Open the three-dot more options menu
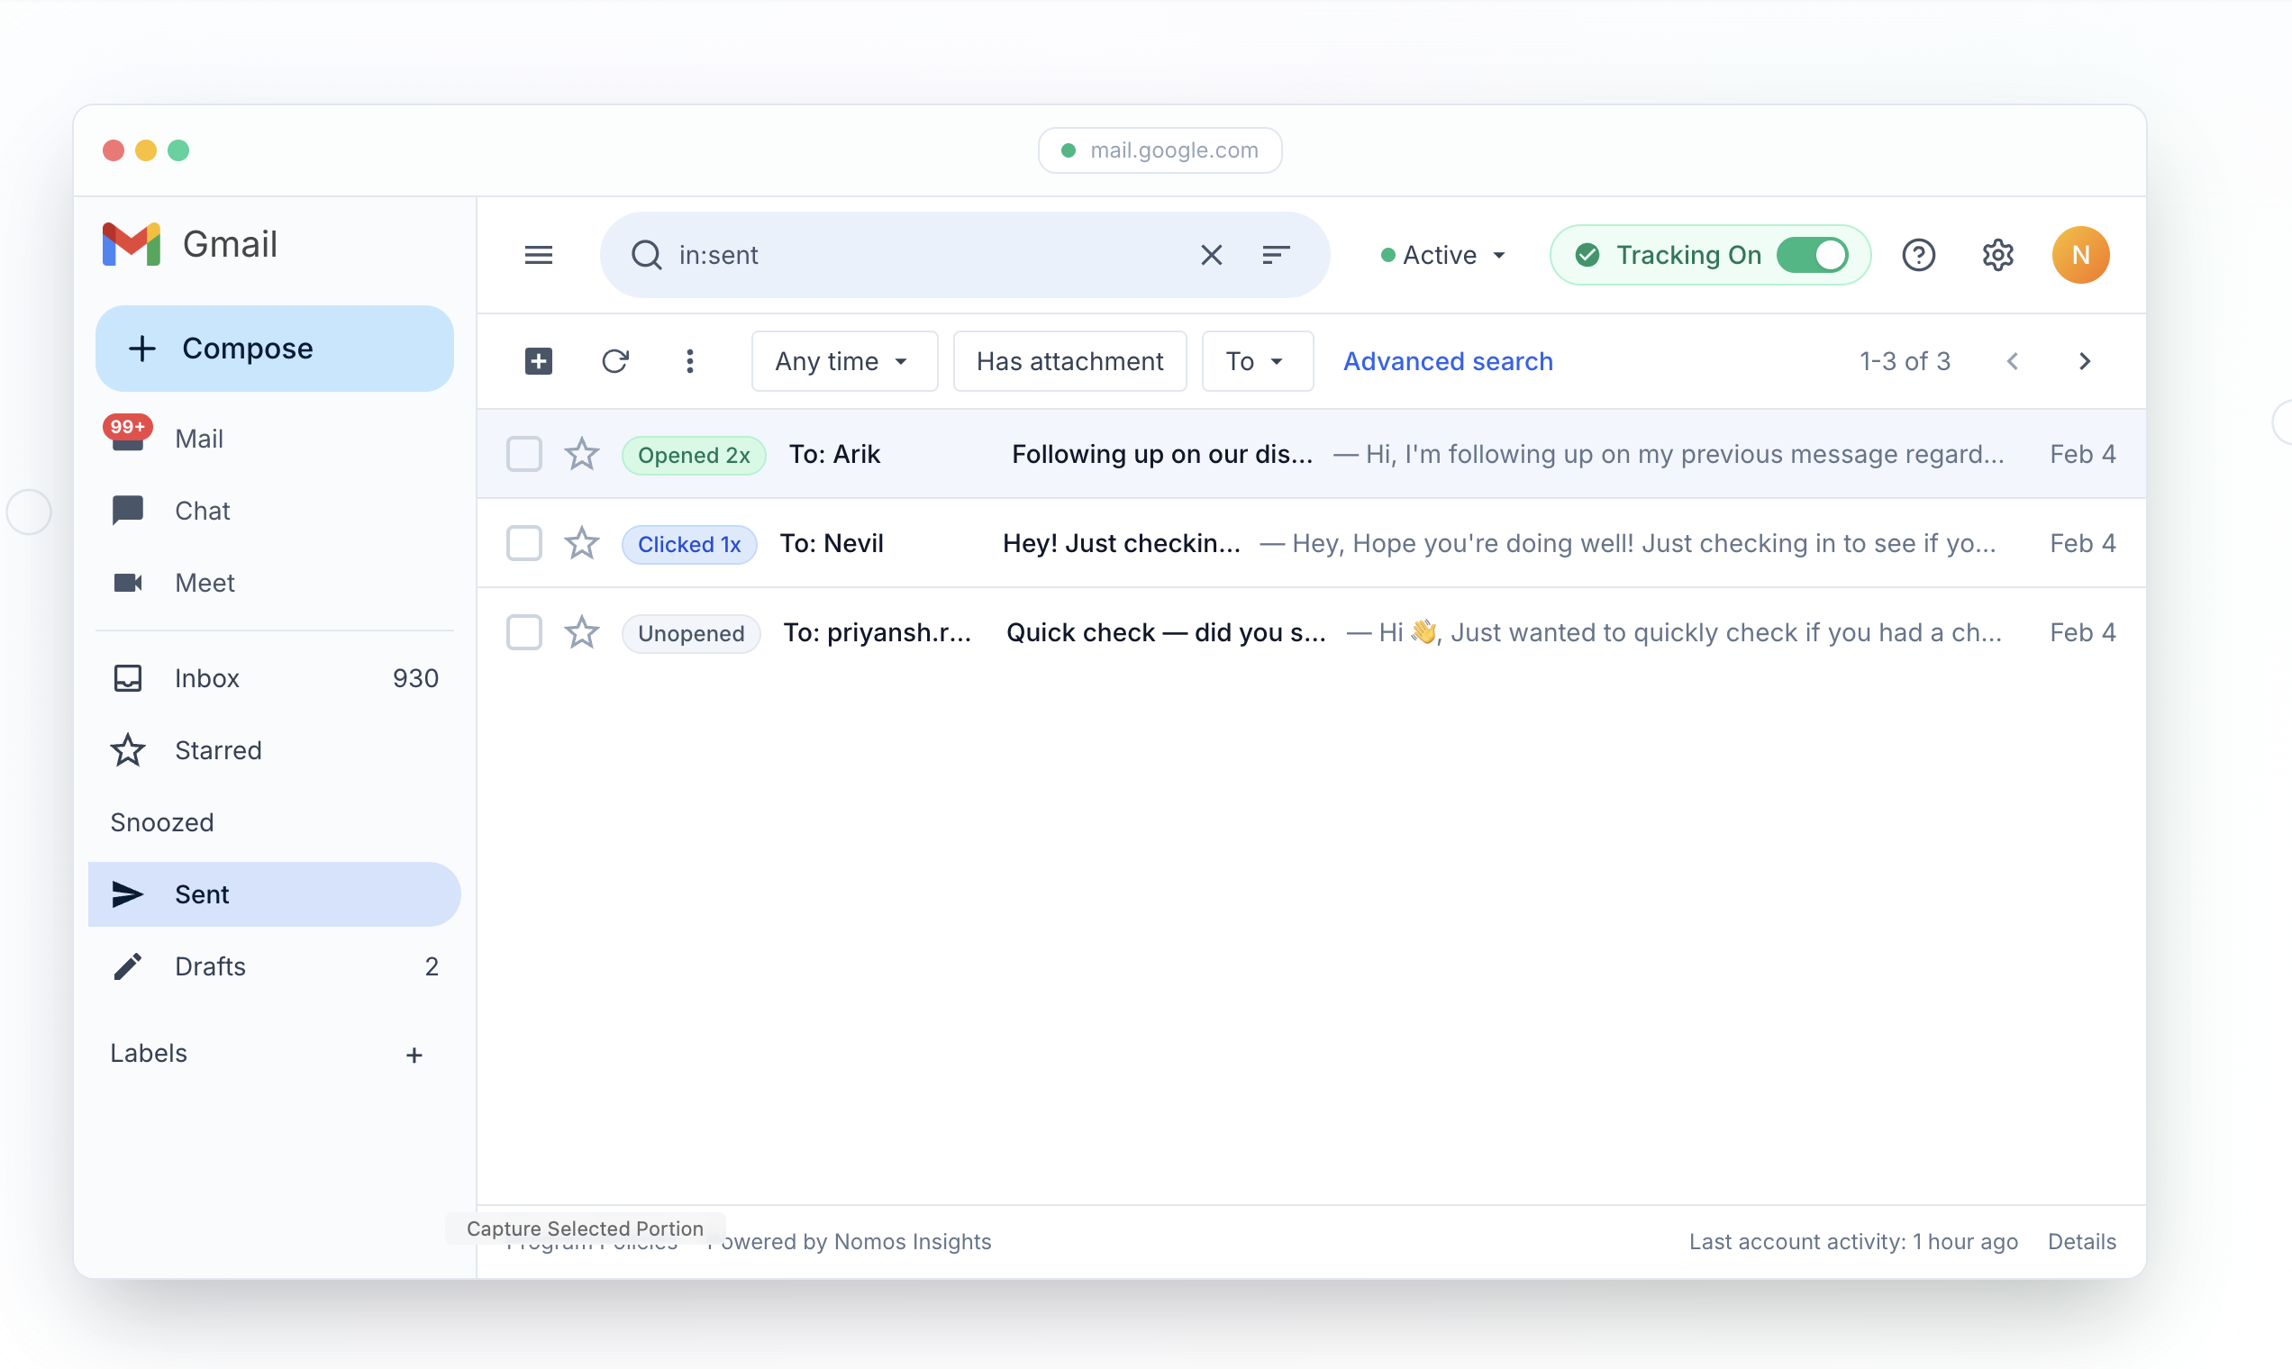 click(689, 360)
